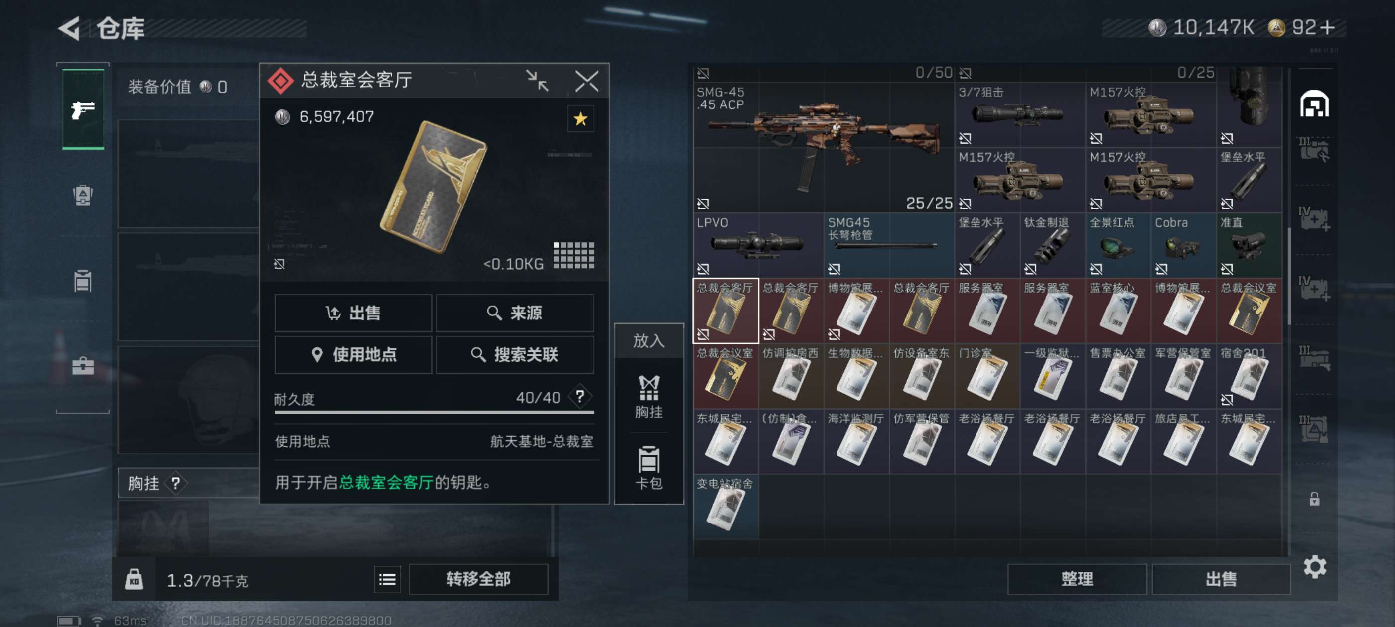Open the backpack sidebar category icon

(x=83, y=195)
